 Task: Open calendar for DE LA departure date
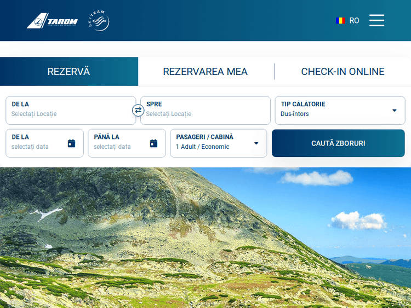click(x=72, y=143)
